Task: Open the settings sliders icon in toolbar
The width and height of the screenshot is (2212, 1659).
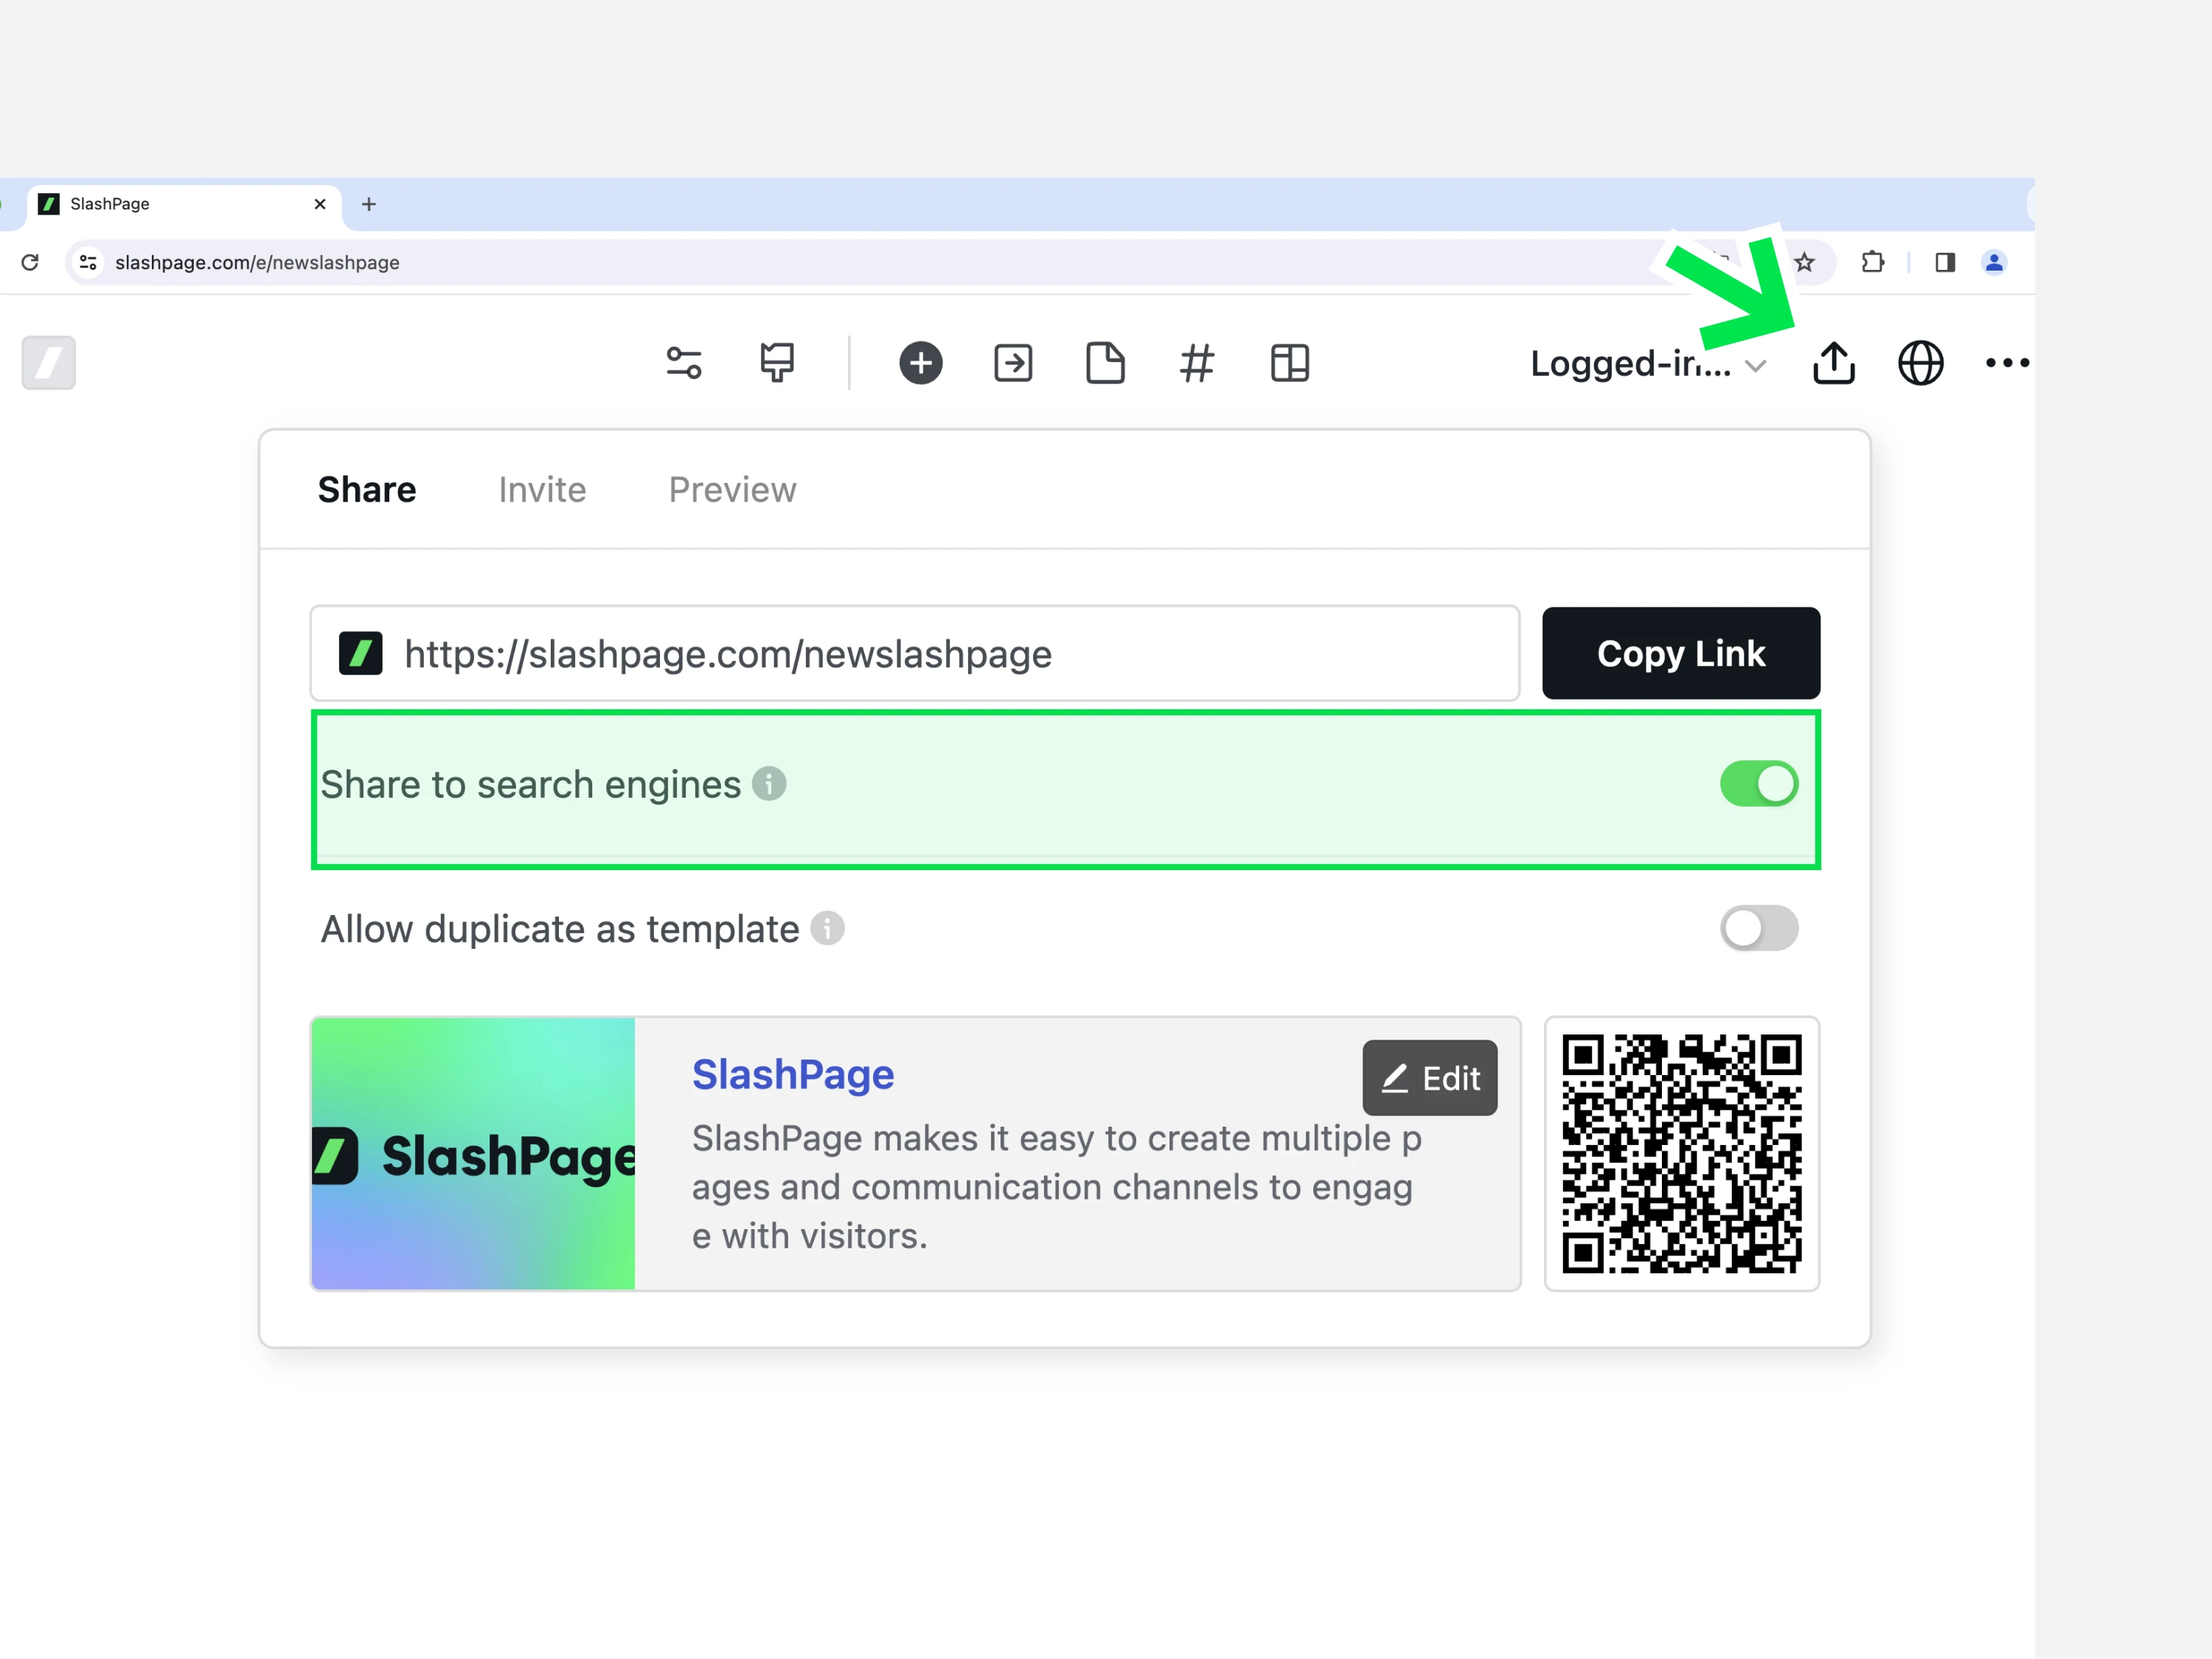Action: click(684, 363)
